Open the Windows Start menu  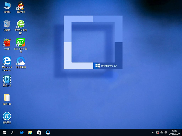pos(4,132)
